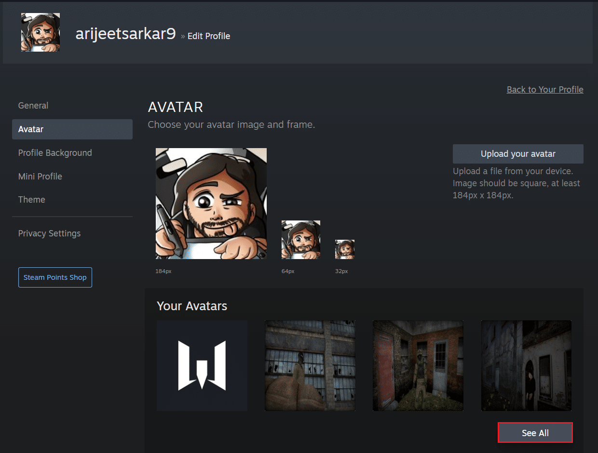Select the dark alley figure avatar

[526, 366]
